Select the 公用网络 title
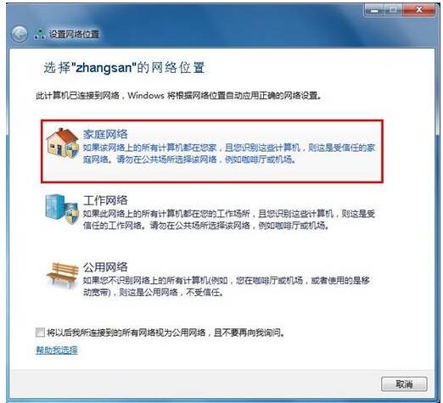Image resolution: width=443 pixels, height=403 pixels. tap(105, 266)
